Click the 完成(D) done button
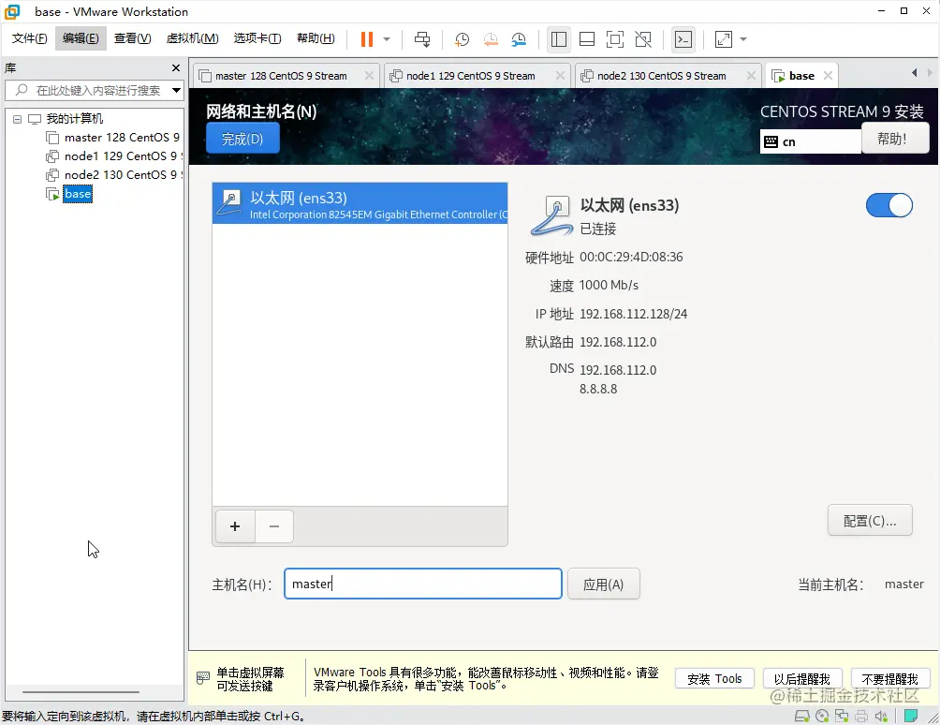Viewport: 940px width, 725px height. (242, 139)
